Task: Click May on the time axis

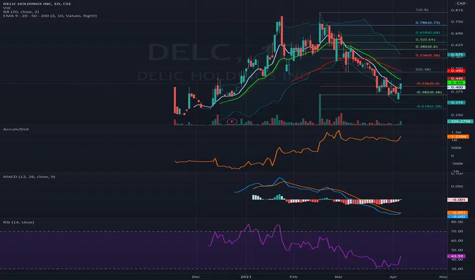Action: pos(443,276)
